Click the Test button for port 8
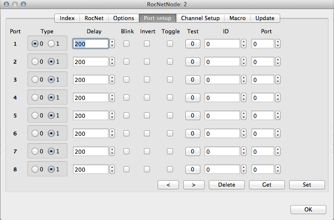334x220 pixels. [193, 169]
